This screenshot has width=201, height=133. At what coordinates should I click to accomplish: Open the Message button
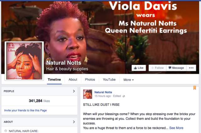coord(176,68)
